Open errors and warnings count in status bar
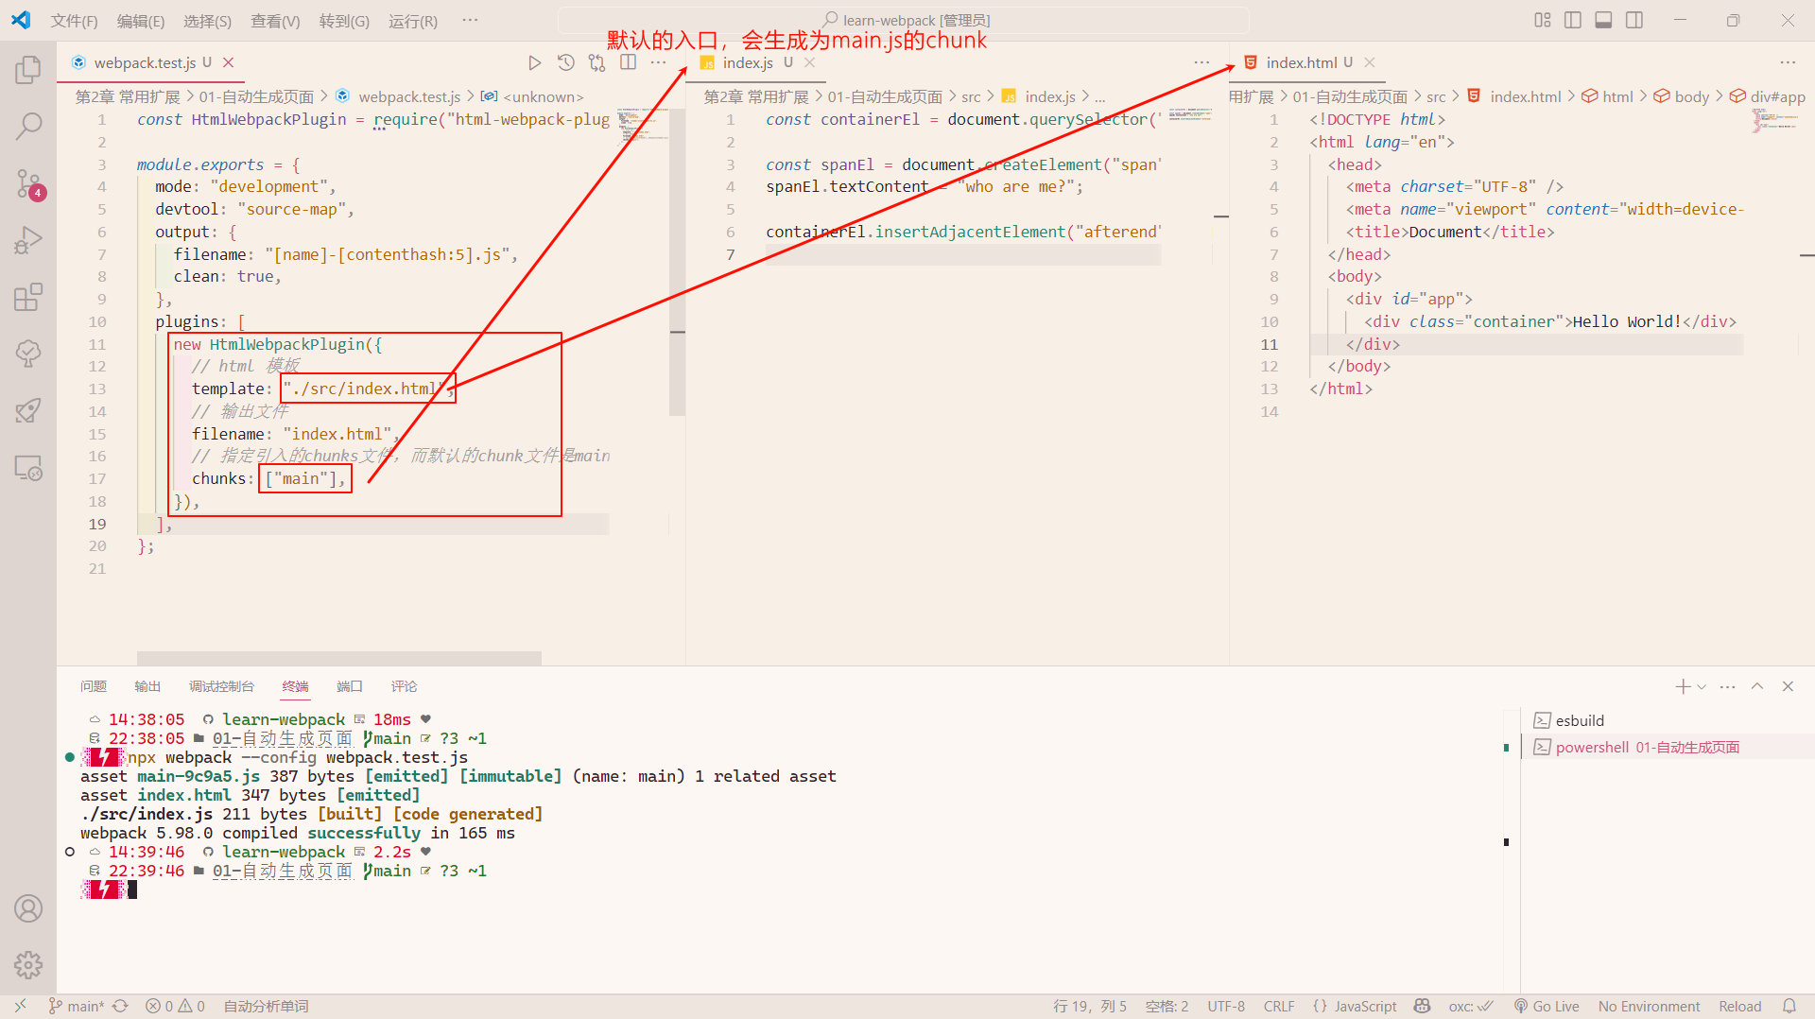 click(x=175, y=1007)
